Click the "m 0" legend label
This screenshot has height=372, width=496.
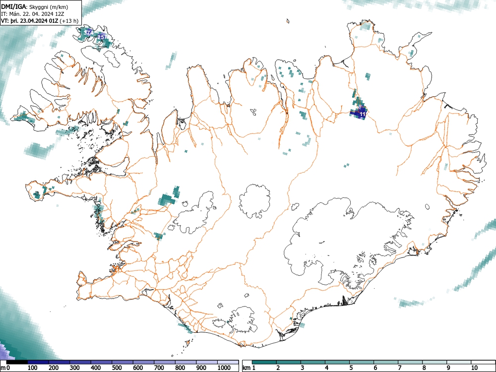coord(5,368)
